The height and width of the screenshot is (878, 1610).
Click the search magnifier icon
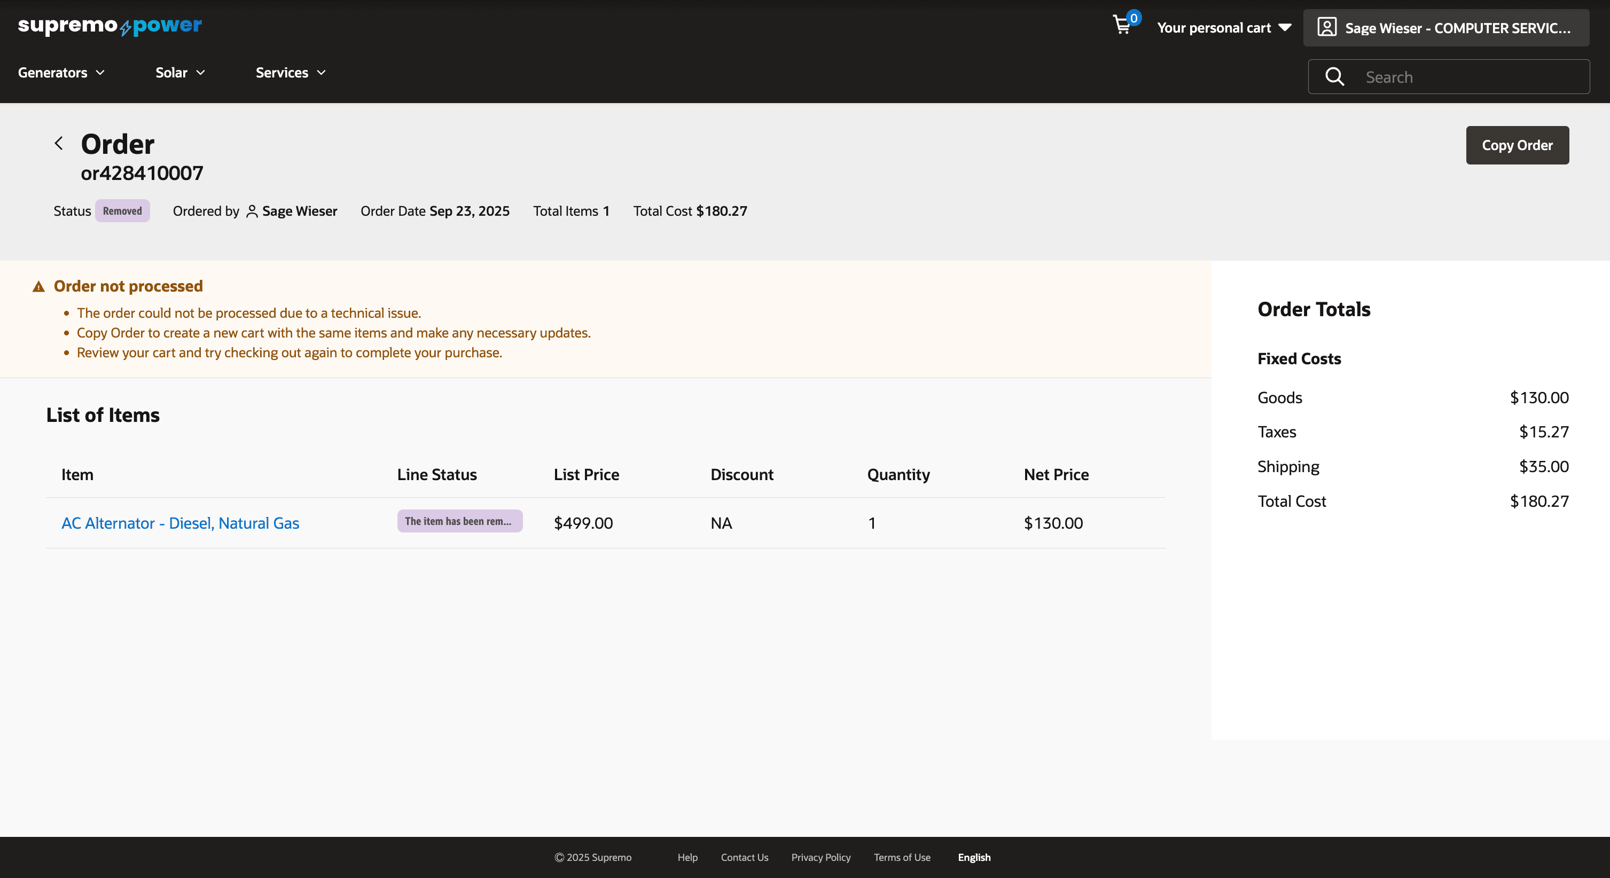coord(1334,77)
